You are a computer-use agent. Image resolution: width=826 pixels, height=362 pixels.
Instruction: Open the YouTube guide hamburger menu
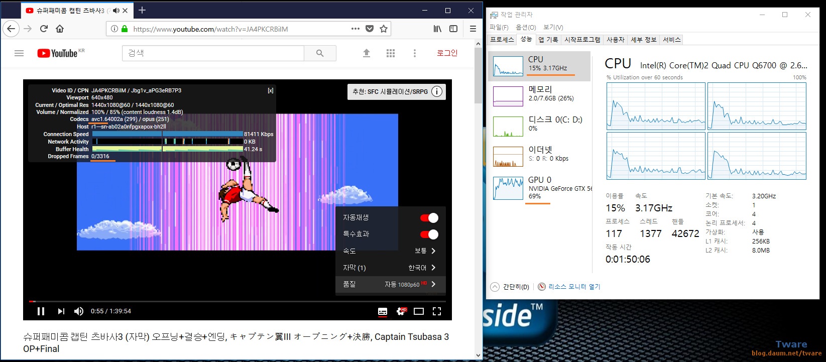19,53
